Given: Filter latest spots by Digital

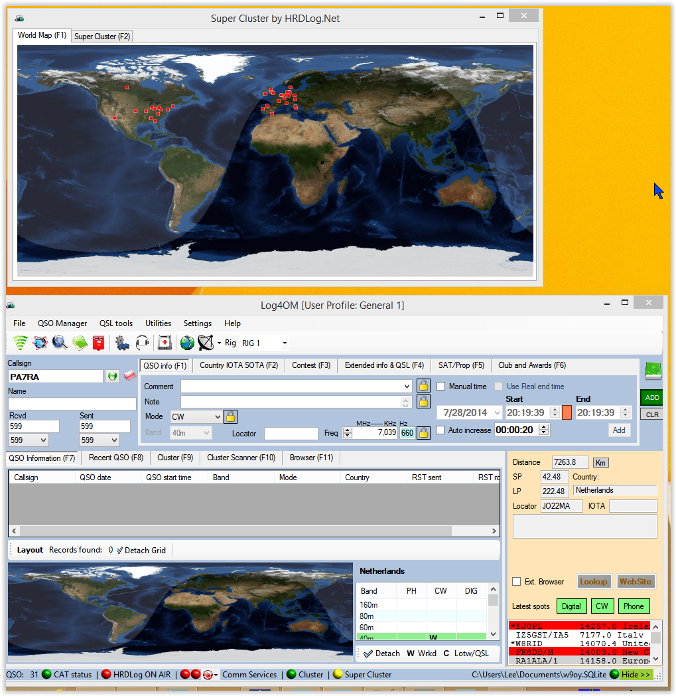Looking at the screenshot, I should click(x=571, y=606).
